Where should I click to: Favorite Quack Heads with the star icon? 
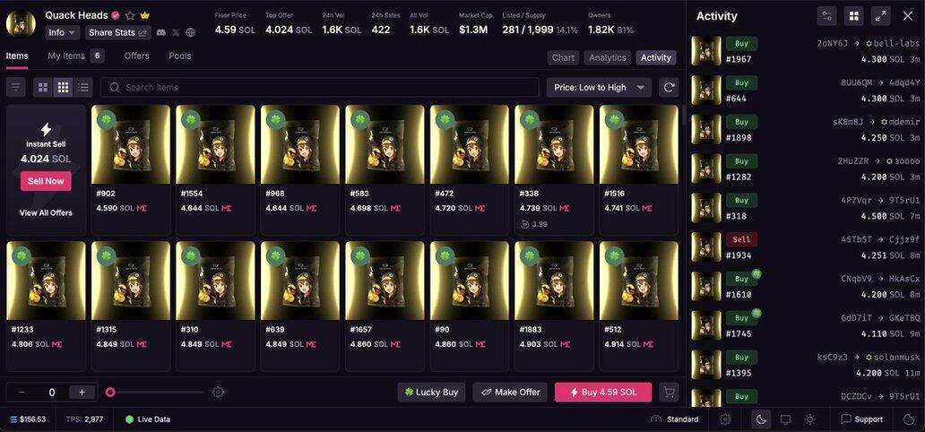pos(130,15)
